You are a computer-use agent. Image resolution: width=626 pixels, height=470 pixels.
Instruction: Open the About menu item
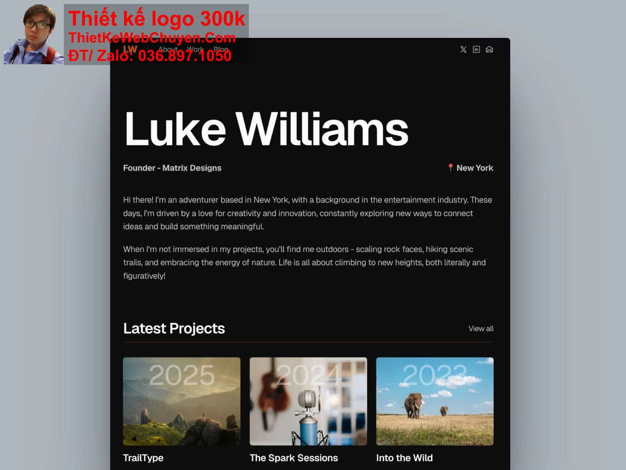(168, 49)
